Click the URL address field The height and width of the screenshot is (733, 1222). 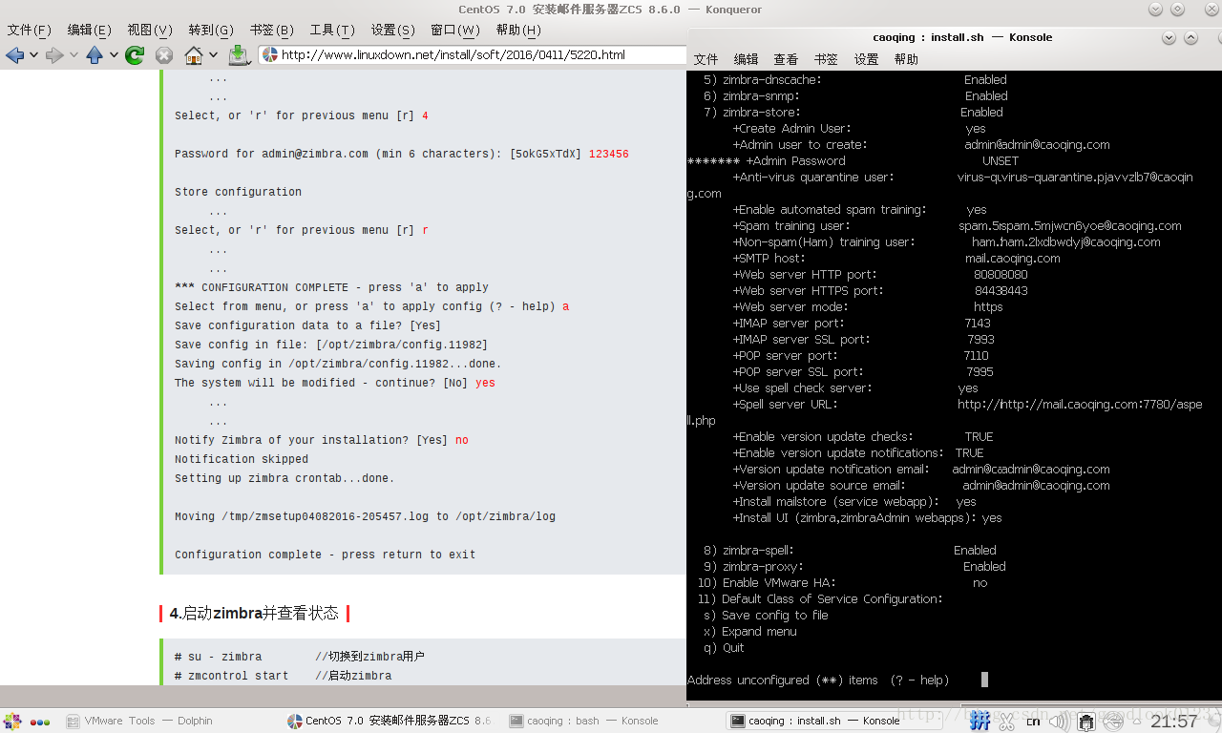click(x=473, y=55)
